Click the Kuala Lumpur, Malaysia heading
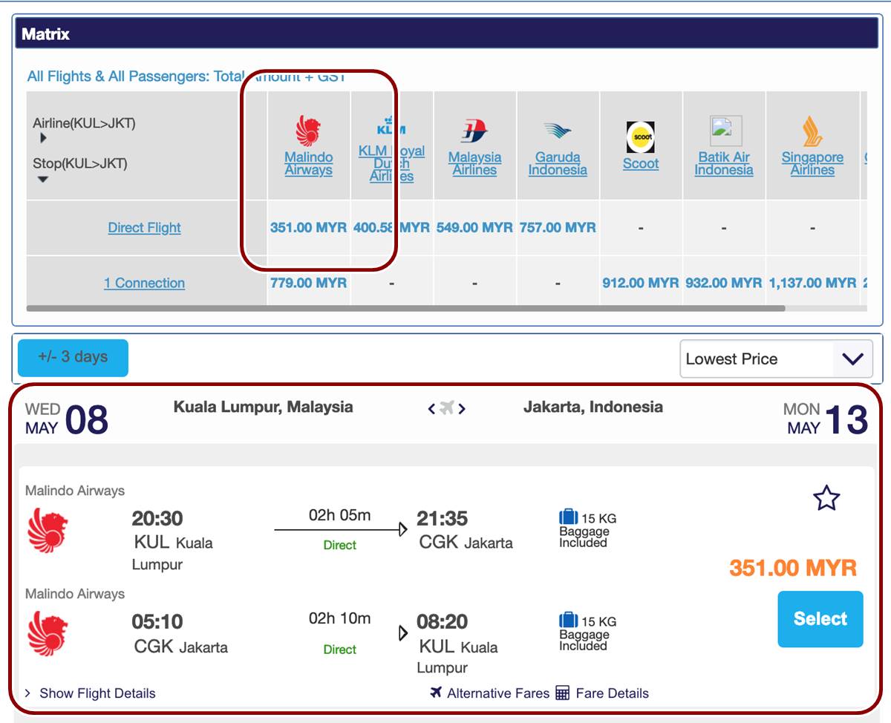 [264, 407]
